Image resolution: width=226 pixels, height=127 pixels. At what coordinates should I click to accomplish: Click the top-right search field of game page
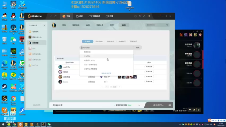pos(156,25)
